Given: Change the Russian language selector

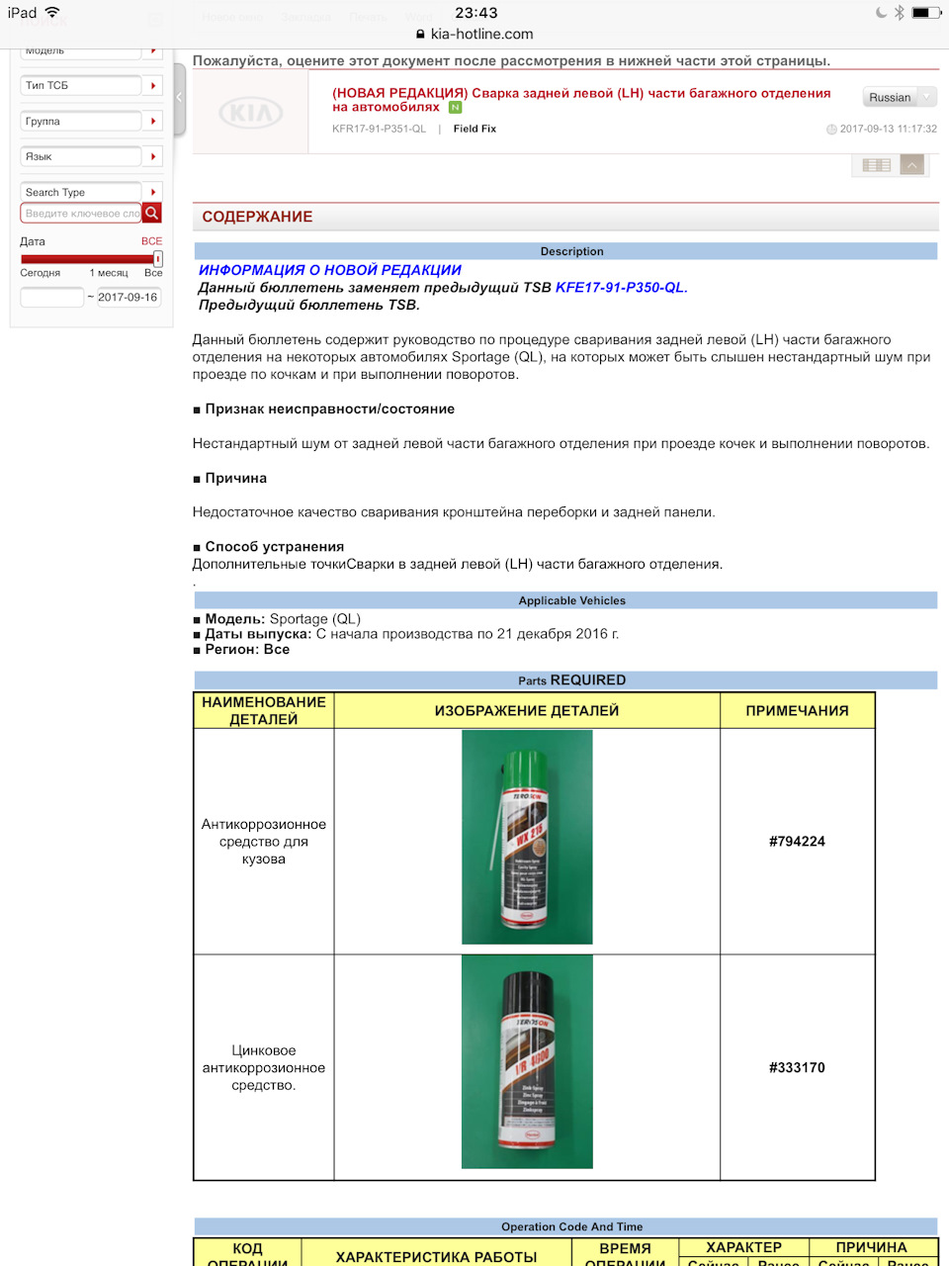Looking at the screenshot, I should (900, 97).
